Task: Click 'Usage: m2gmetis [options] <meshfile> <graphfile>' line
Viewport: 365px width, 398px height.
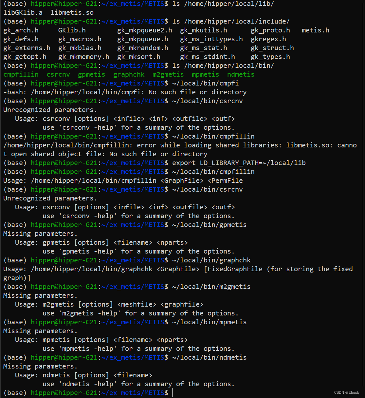Action: (109, 304)
